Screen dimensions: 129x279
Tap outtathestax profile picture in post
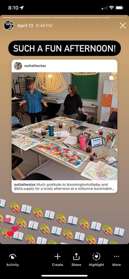(18, 66)
